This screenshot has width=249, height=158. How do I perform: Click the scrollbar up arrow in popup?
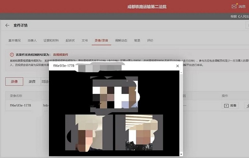[181, 72]
